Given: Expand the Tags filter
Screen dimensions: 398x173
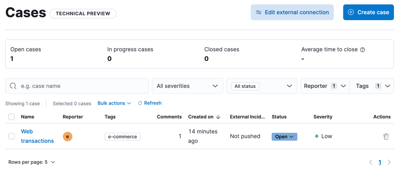Looking at the screenshot, I should coord(372,86).
